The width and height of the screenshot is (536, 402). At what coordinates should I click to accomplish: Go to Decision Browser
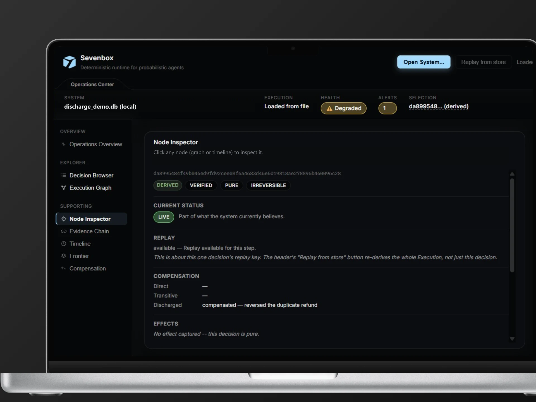click(92, 175)
